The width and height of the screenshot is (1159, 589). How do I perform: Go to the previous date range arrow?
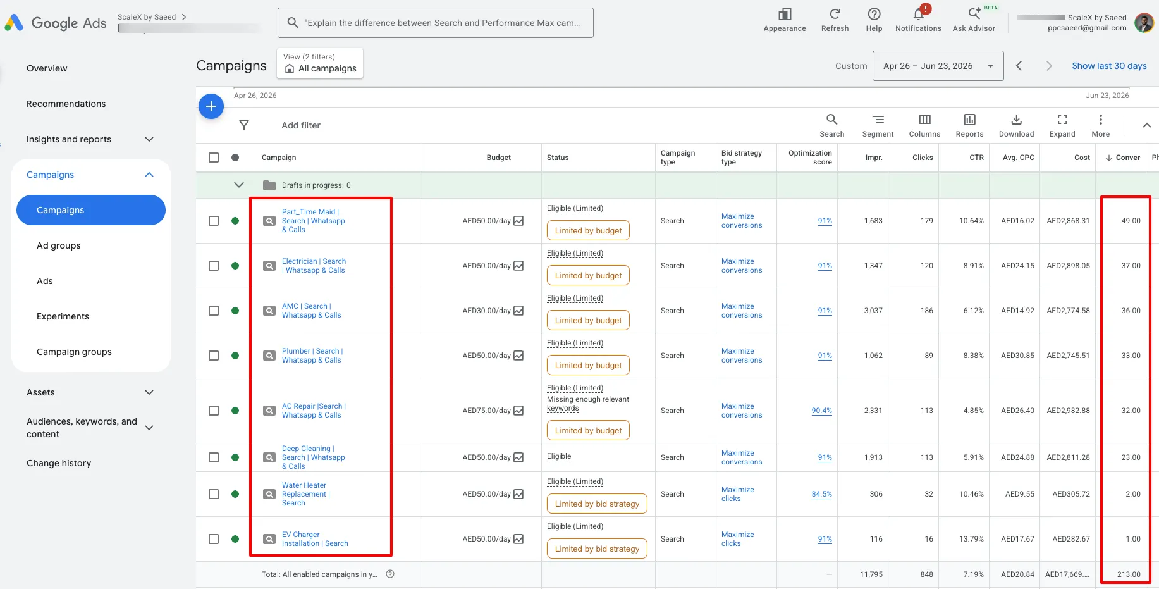pyautogui.click(x=1019, y=66)
